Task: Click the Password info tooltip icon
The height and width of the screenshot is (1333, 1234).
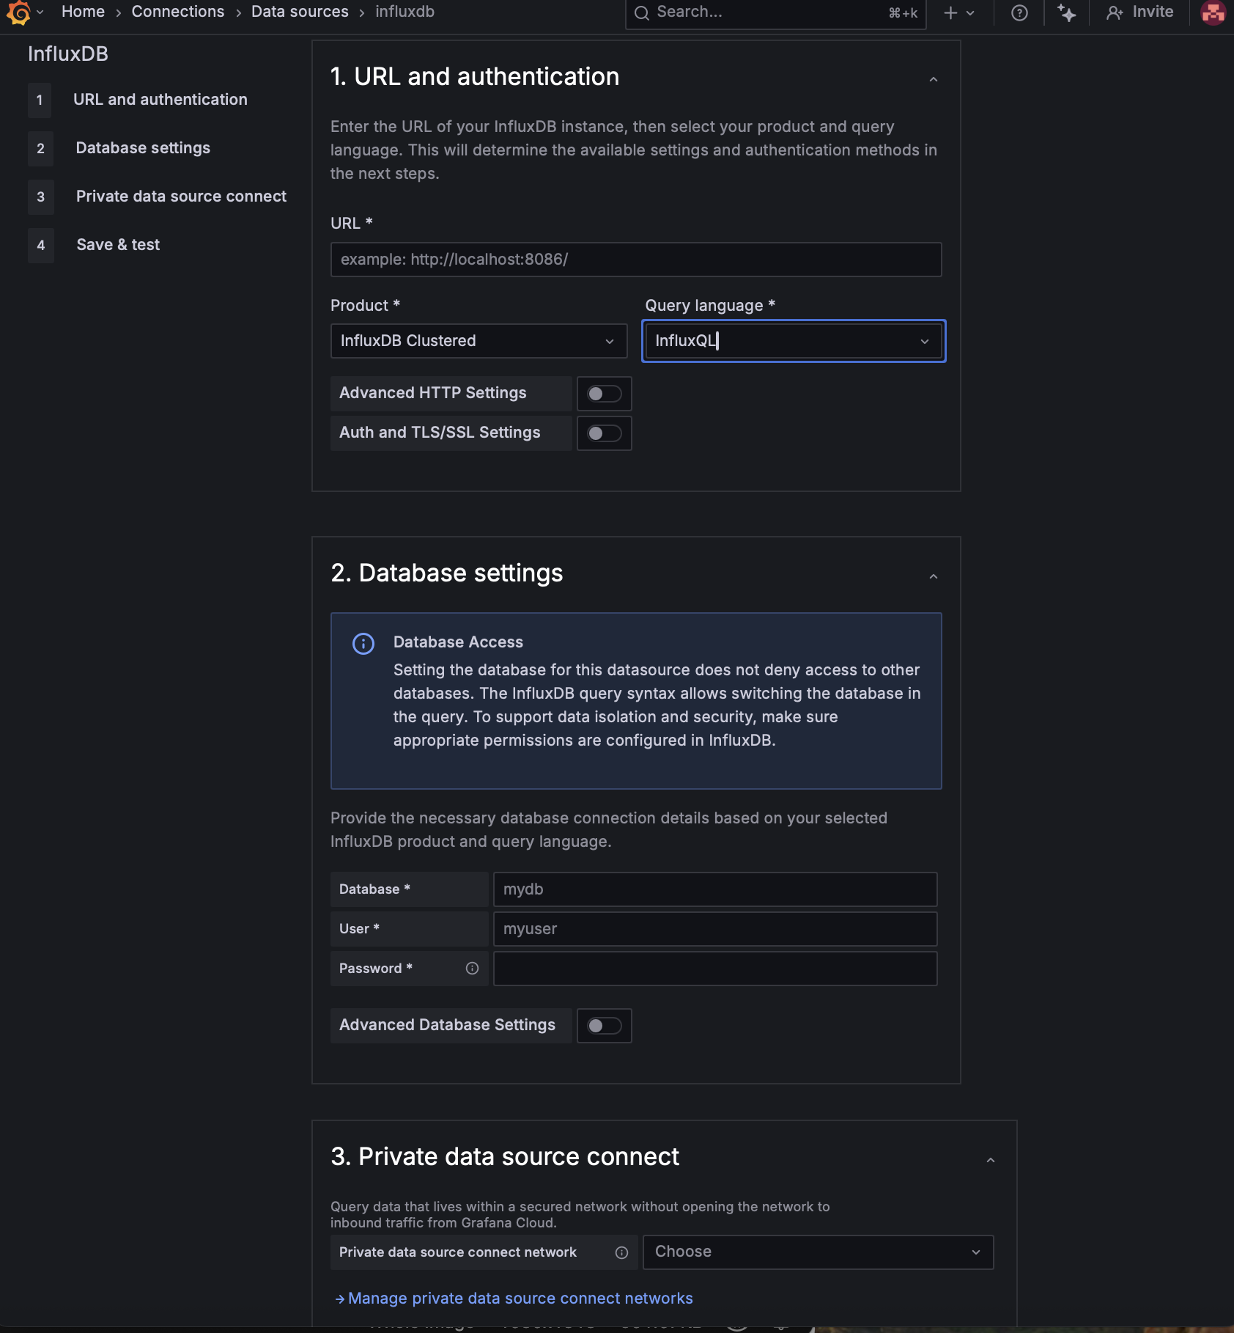Action: click(x=472, y=969)
